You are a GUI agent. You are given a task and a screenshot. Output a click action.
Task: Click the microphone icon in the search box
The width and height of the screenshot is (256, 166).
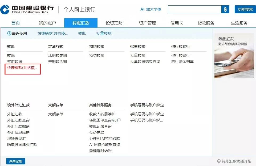(x=225, y=9)
